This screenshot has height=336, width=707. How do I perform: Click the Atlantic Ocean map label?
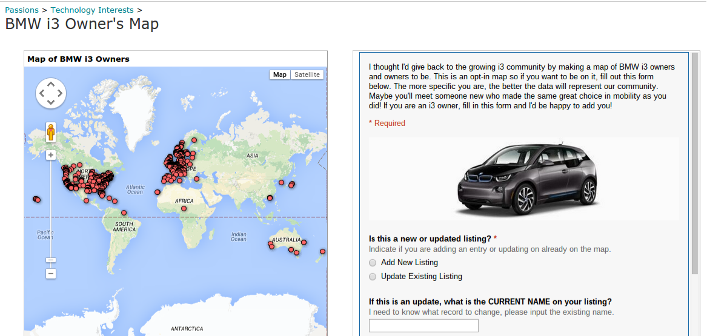[x=135, y=189]
